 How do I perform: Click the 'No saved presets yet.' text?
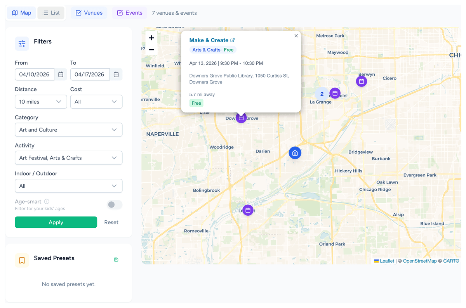(69, 284)
